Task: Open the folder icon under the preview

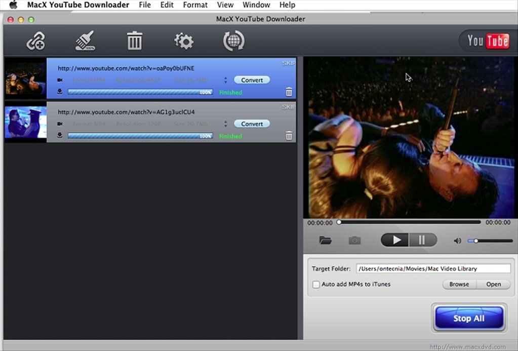Action: point(326,240)
